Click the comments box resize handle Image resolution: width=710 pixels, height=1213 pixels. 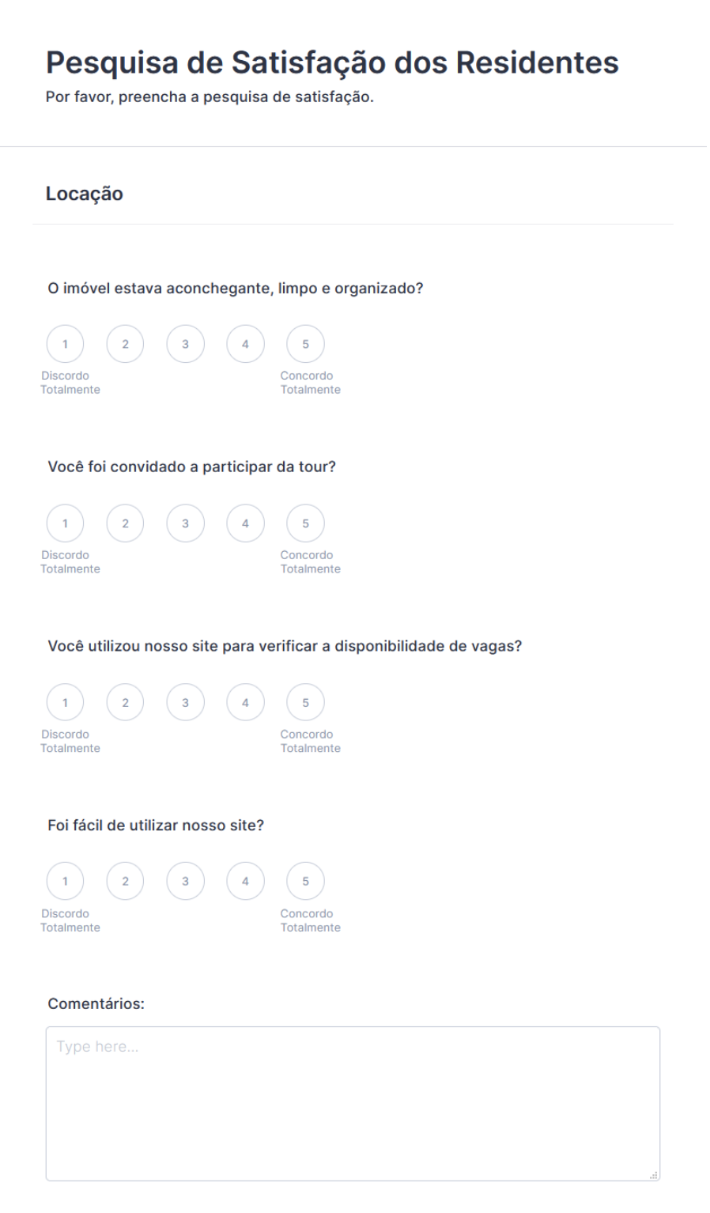654,1175
